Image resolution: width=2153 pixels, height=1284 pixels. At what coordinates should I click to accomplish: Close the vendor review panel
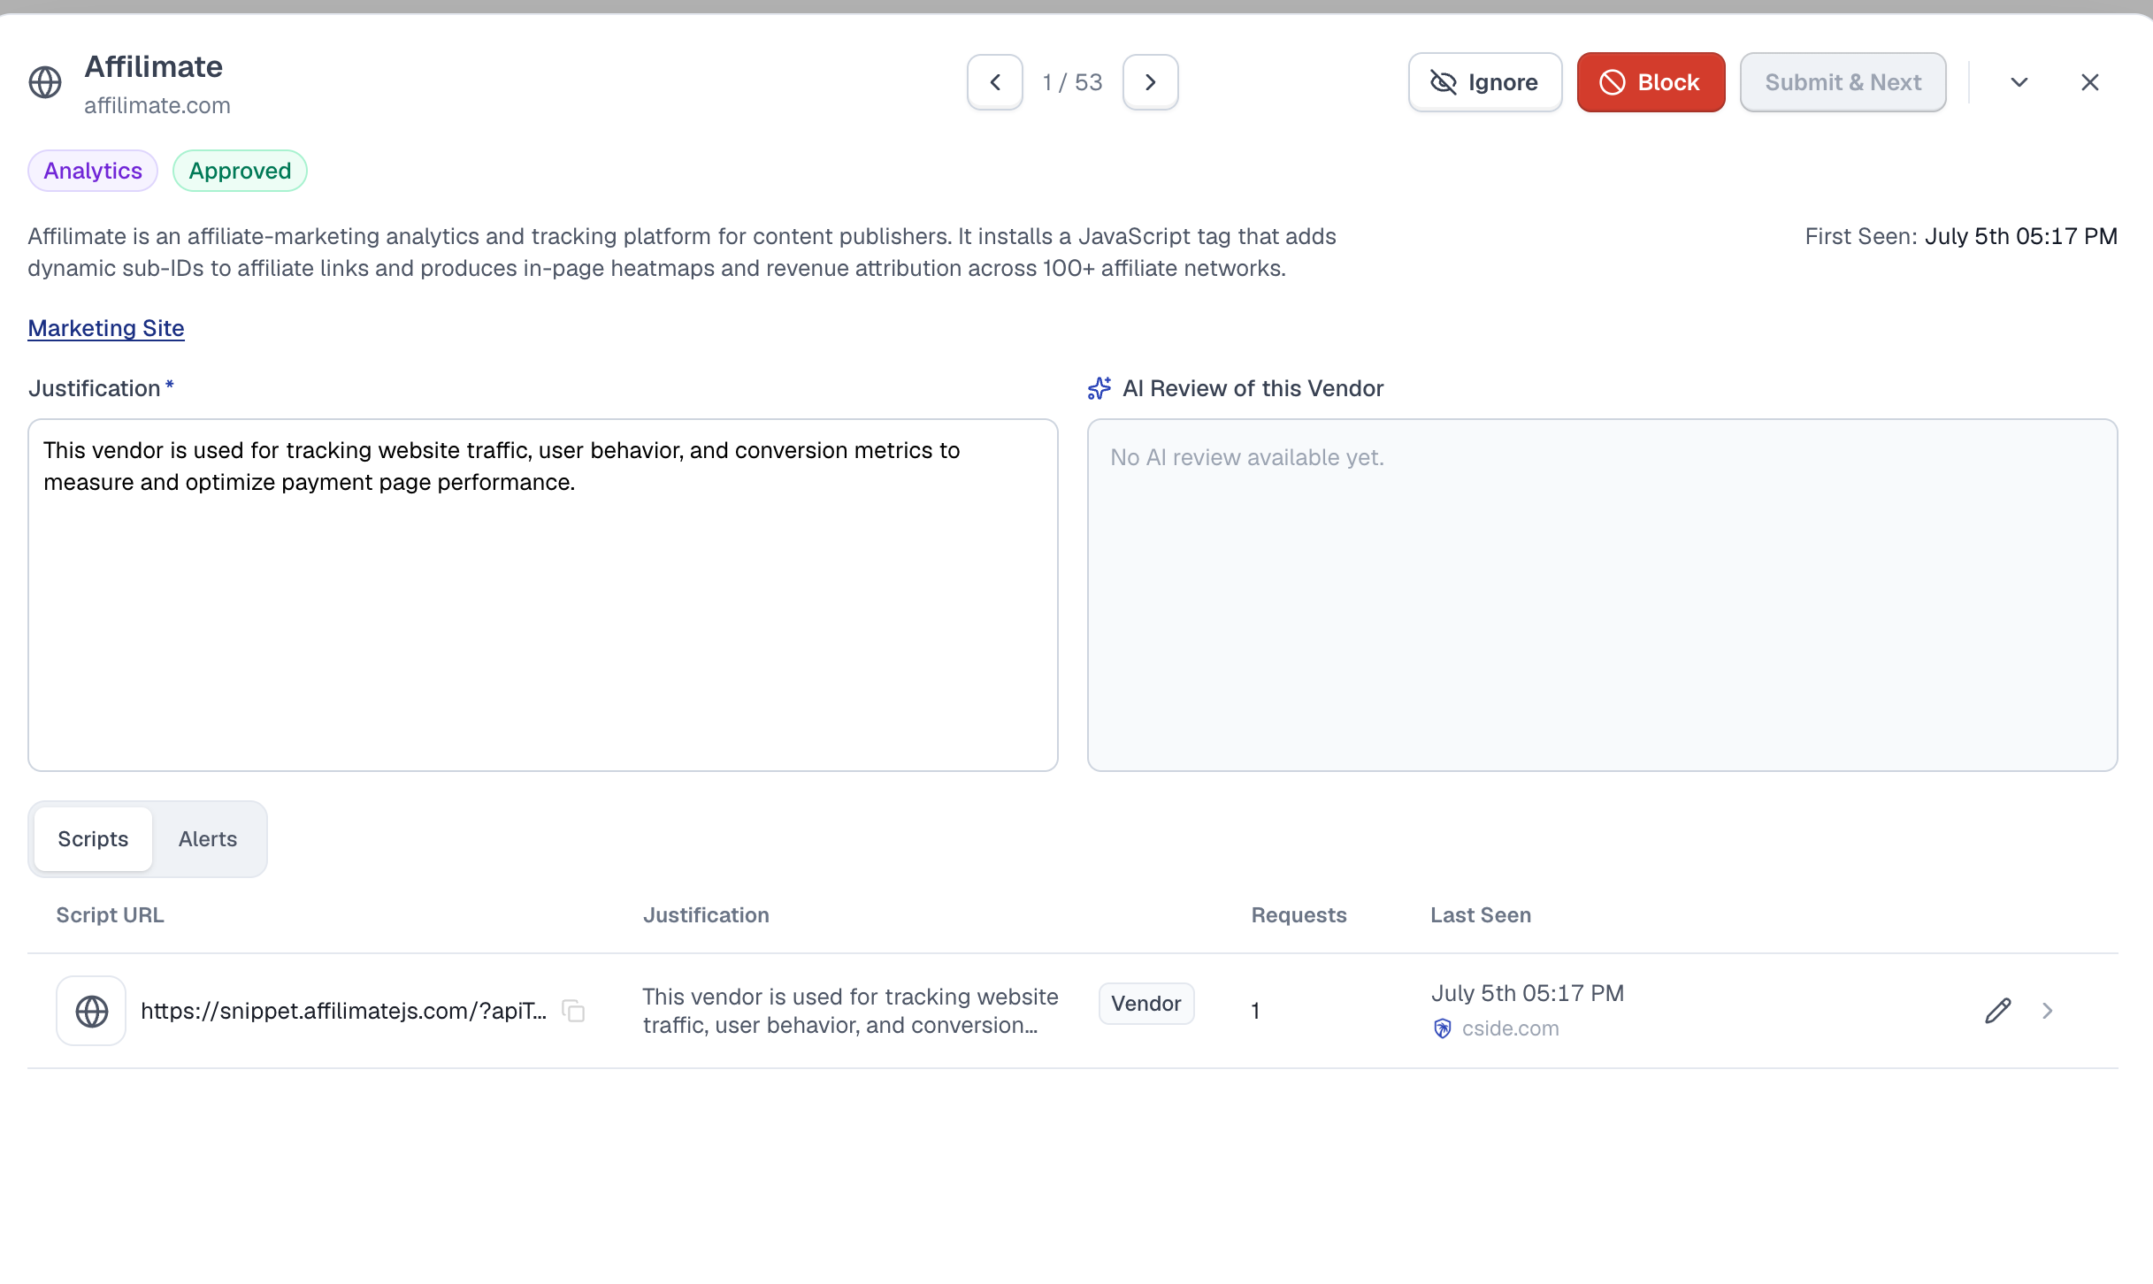tap(2090, 82)
